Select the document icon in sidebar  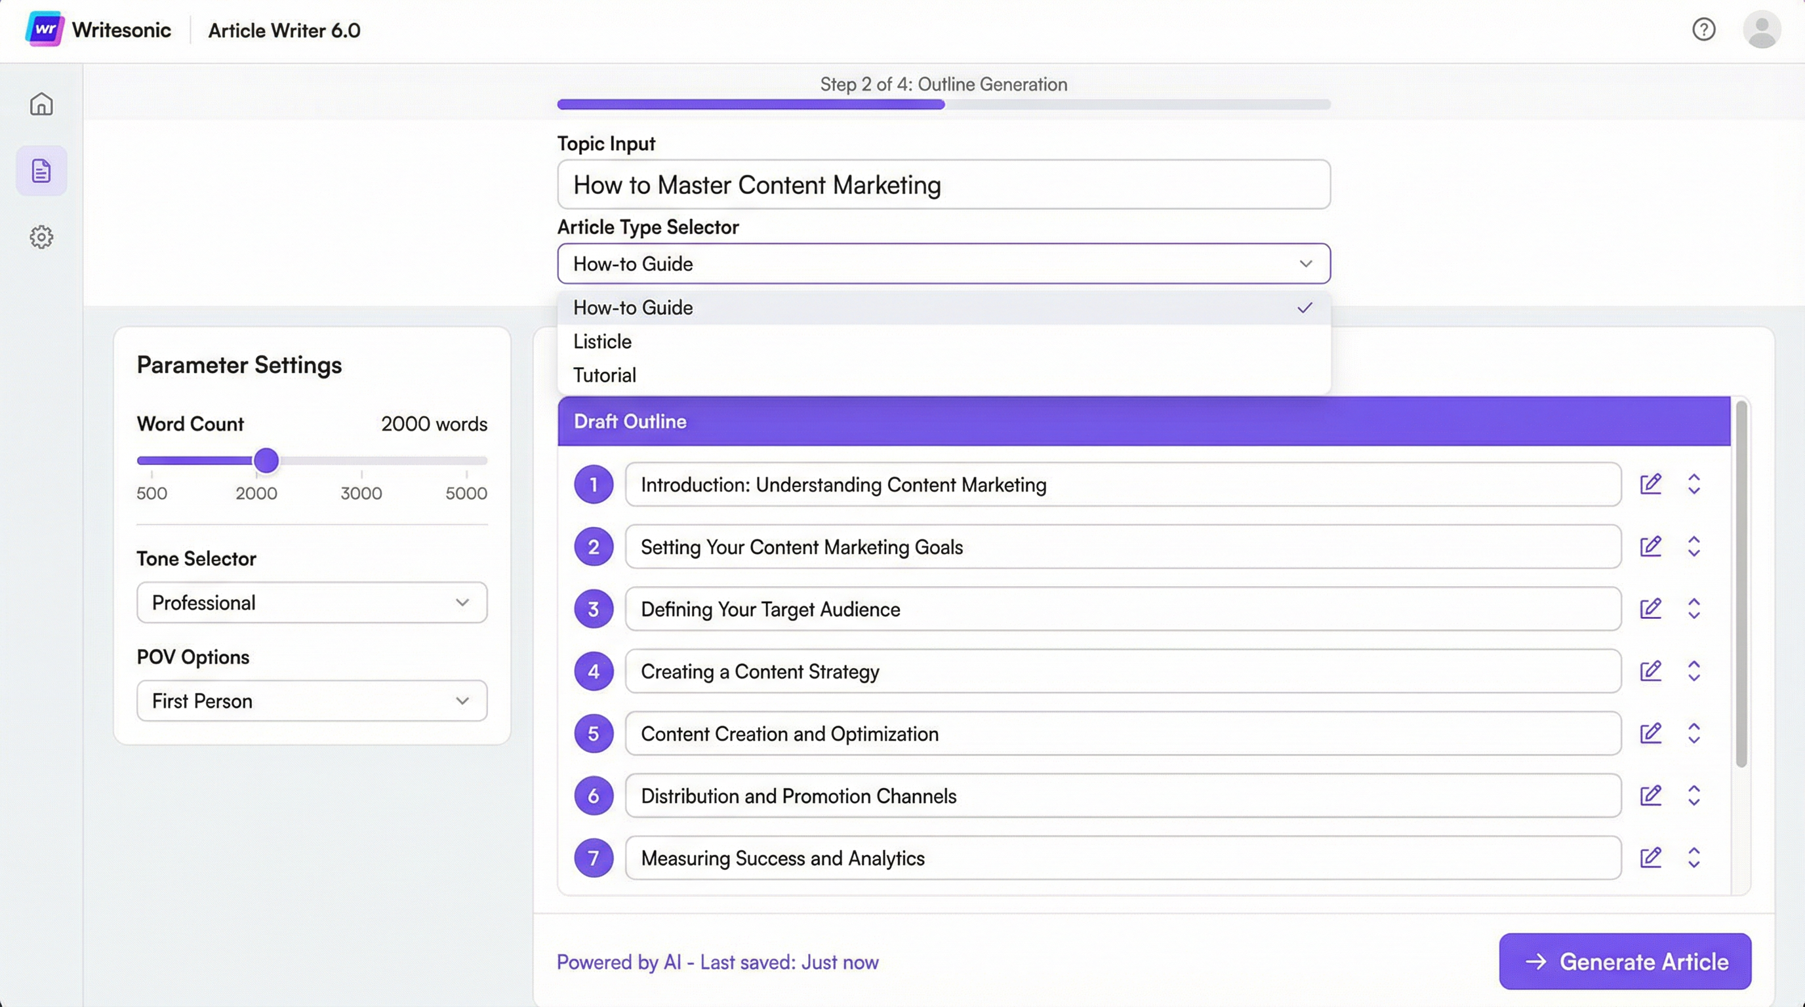click(x=41, y=169)
